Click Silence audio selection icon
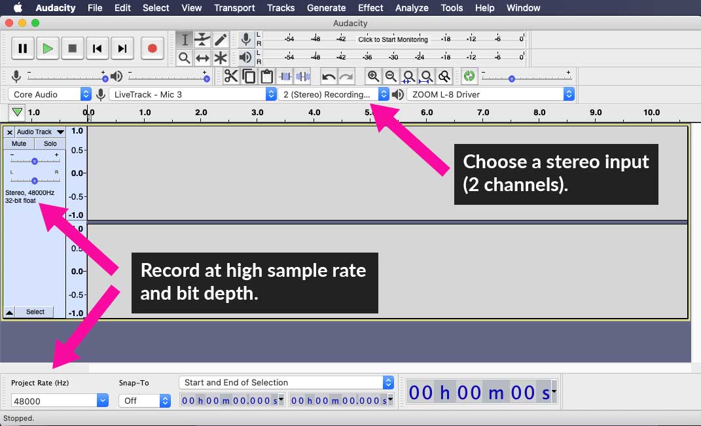This screenshot has width=701, height=426. [302, 77]
